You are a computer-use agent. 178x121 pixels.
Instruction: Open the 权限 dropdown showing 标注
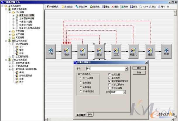124,92
